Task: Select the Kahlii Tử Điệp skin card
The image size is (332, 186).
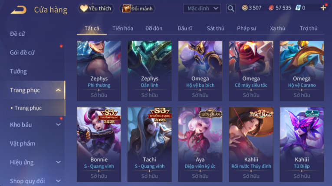Action: [302, 144]
